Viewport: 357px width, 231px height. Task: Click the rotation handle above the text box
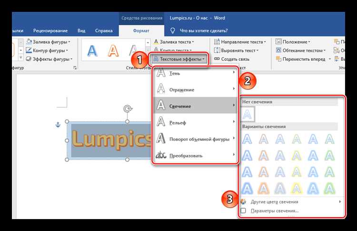click(128, 109)
